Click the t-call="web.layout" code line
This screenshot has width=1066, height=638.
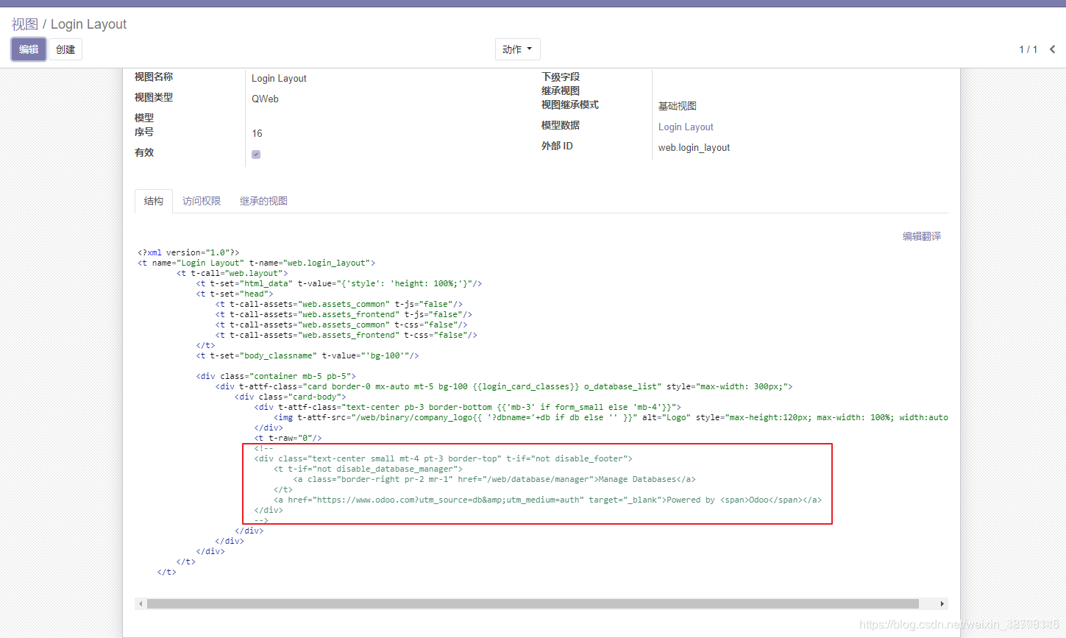(x=232, y=273)
